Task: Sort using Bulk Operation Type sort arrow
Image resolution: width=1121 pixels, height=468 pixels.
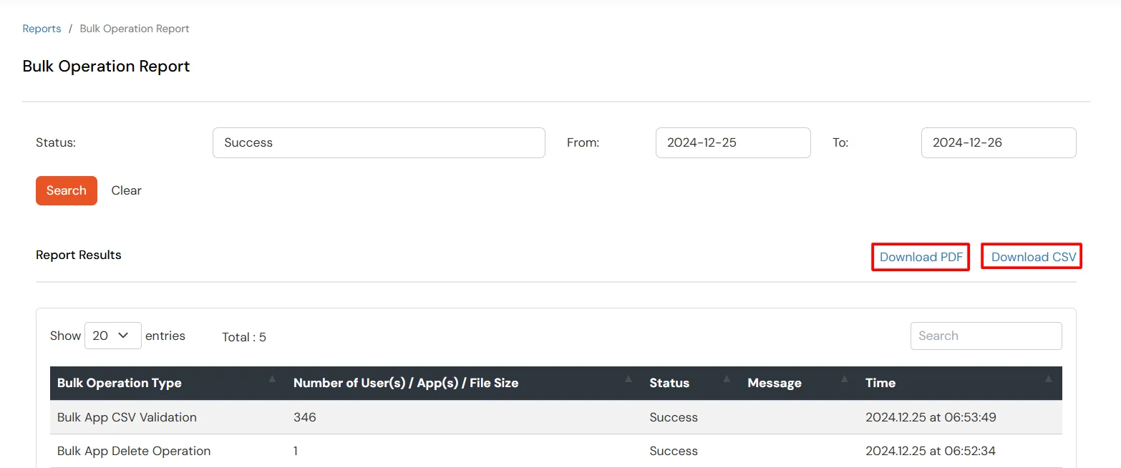Action: pyautogui.click(x=272, y=380)
